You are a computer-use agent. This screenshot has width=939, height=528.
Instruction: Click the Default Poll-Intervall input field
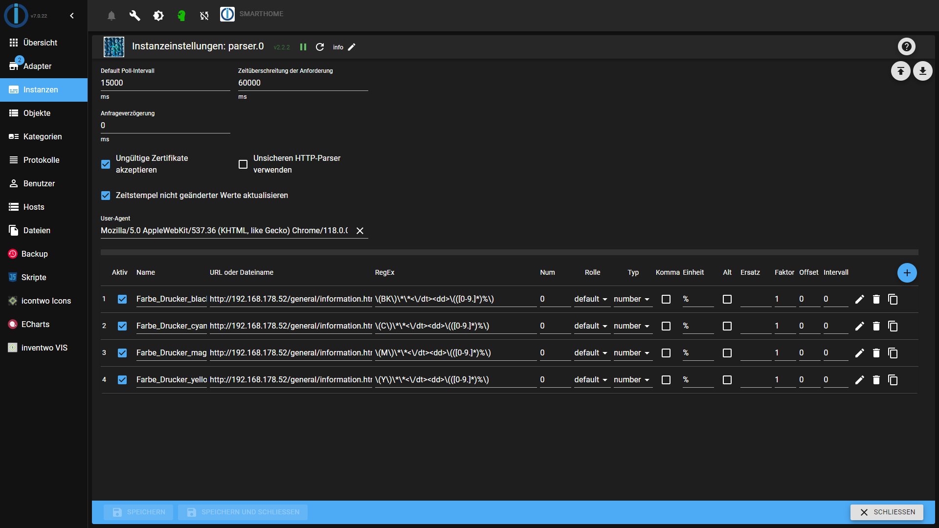tap(165, 83)
